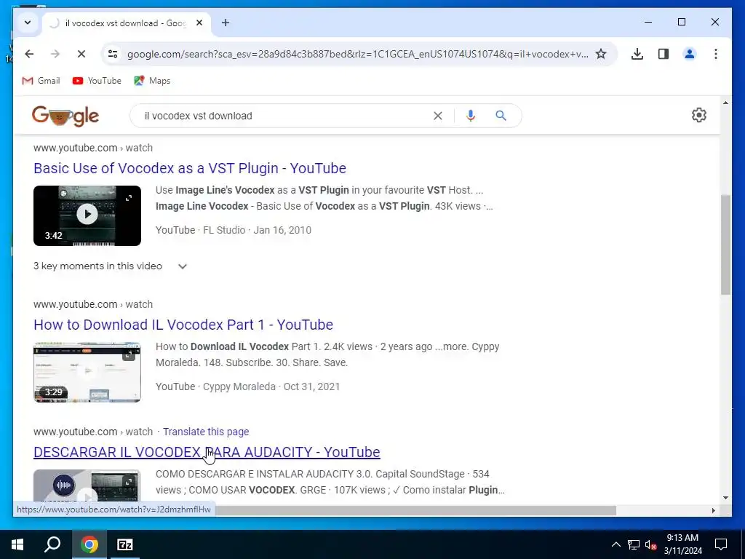Open Google quick settings gear

click(x=699, y=115)
